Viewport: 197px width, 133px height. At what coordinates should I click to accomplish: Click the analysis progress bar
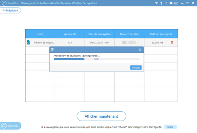(96, 59)
